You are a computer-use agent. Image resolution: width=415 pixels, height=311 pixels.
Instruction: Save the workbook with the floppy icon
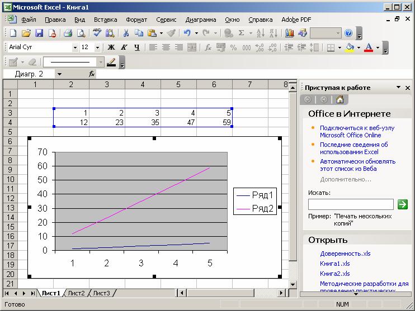pos(39,33)
